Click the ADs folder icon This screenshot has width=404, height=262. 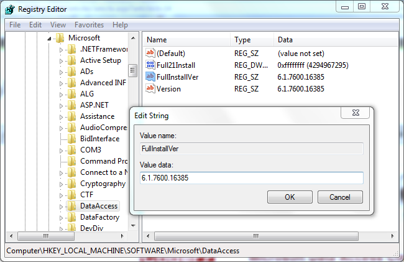click(x=72, y=72)
